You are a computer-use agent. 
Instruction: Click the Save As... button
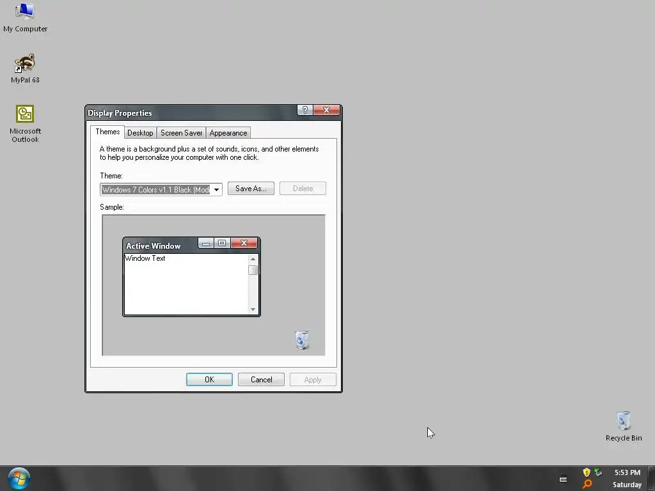(251, 189)
